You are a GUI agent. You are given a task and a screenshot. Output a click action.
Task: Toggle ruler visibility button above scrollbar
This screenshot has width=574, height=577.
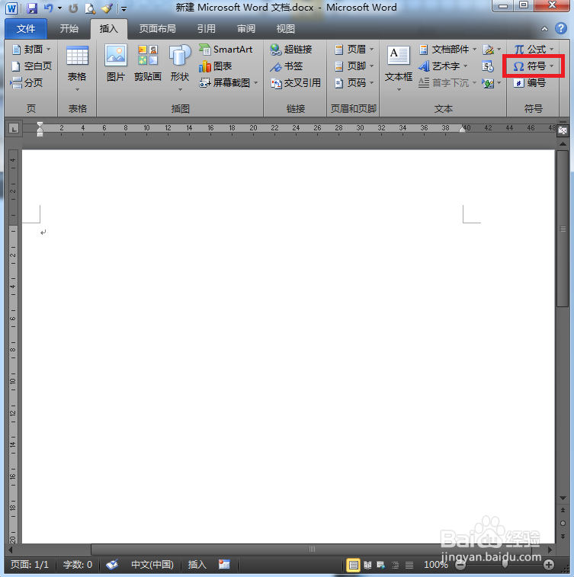(563, 130)
